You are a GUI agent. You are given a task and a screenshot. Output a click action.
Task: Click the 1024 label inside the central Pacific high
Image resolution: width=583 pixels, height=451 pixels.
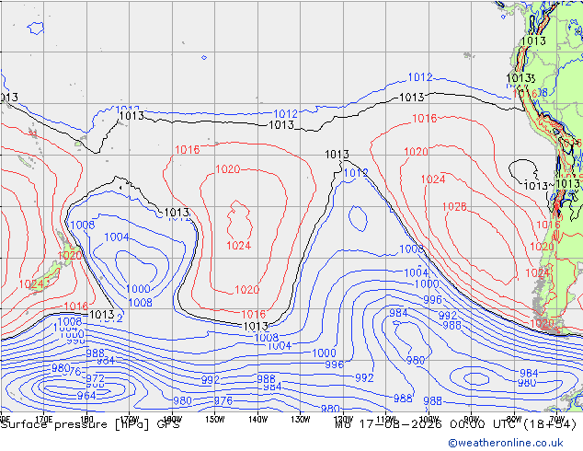point(239,246)
